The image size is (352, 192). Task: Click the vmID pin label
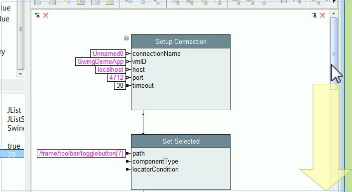pos(139,62)
